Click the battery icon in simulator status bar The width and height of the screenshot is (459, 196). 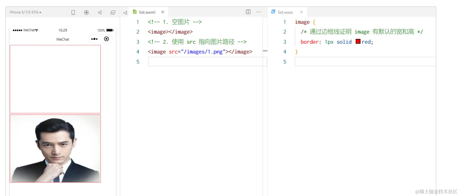click(x=110, y=30)
